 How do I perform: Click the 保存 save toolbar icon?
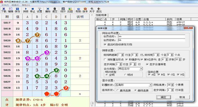click(17, 10)
